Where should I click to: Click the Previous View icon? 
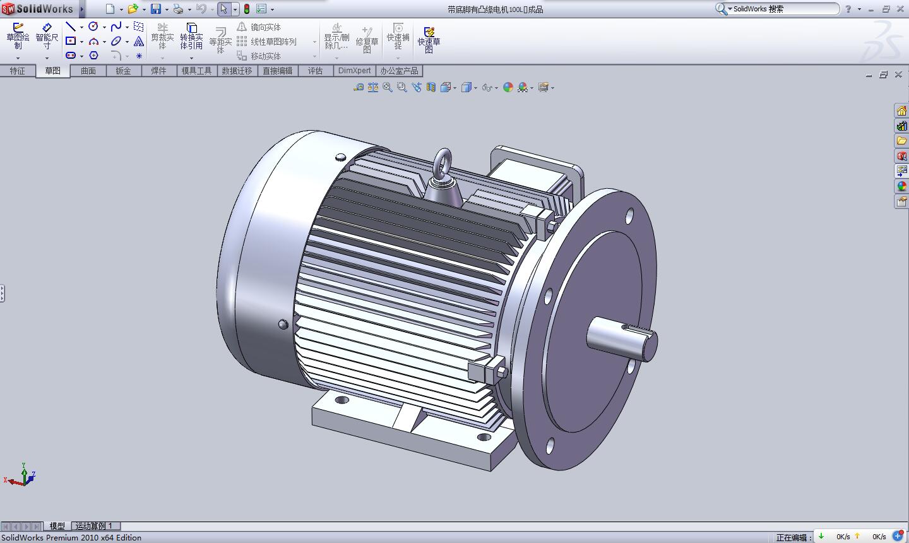417,88
